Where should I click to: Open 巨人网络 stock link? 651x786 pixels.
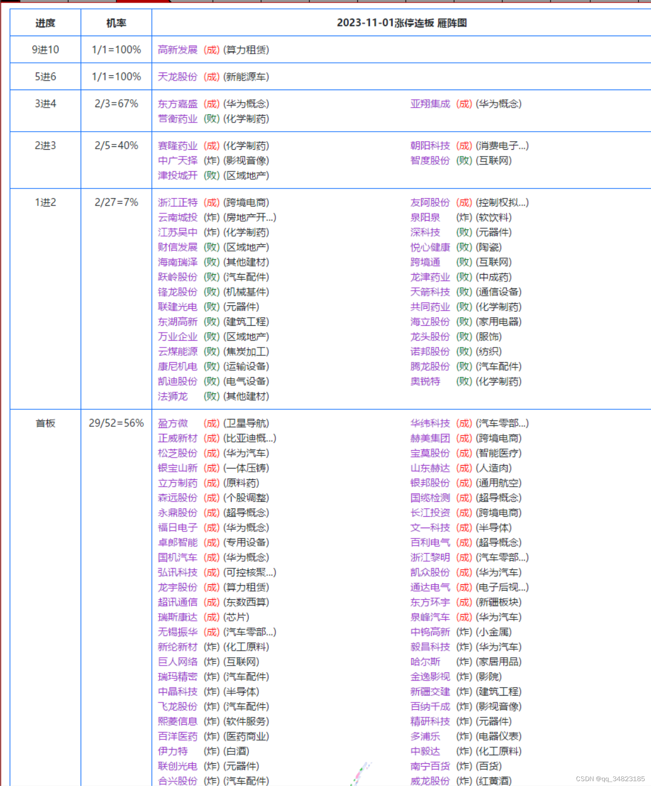(178, 662)
